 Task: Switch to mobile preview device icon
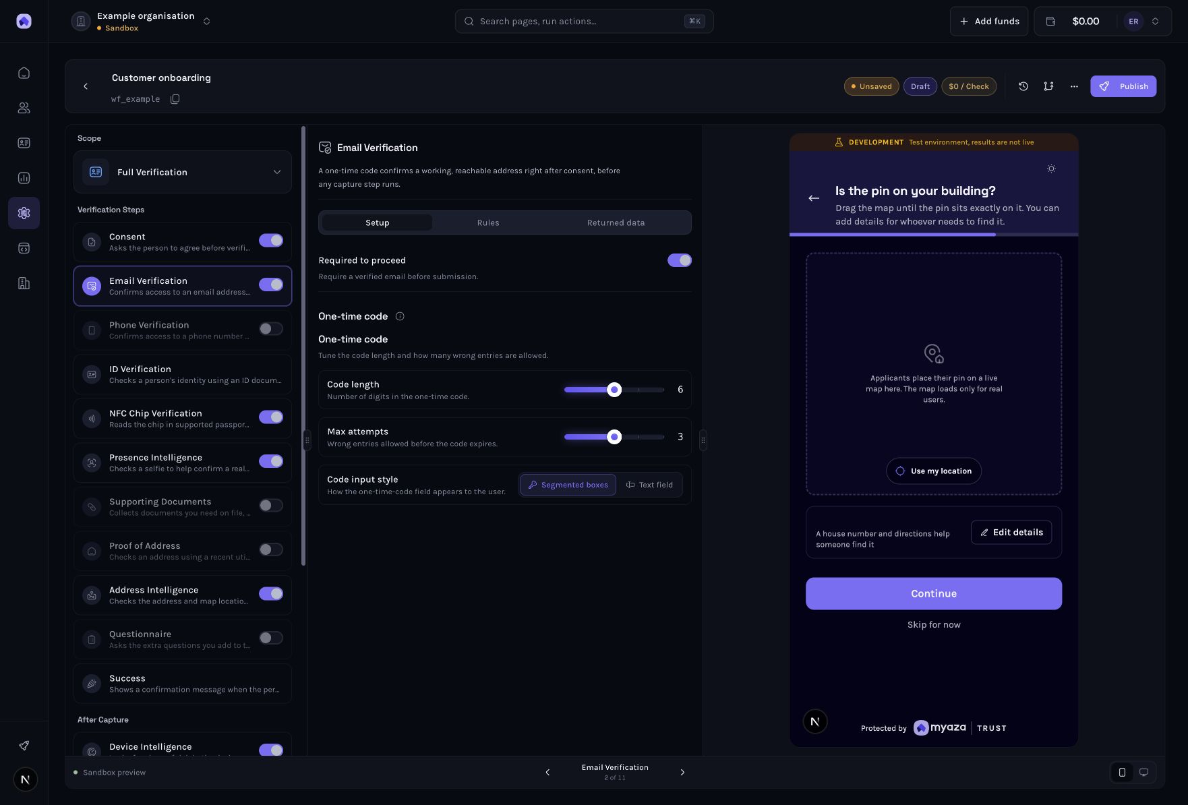tap(1122, 773)
